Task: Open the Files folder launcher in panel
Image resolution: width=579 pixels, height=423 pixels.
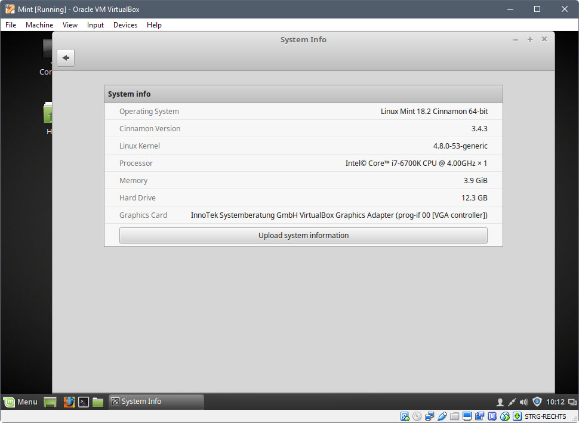Action: 98,402
